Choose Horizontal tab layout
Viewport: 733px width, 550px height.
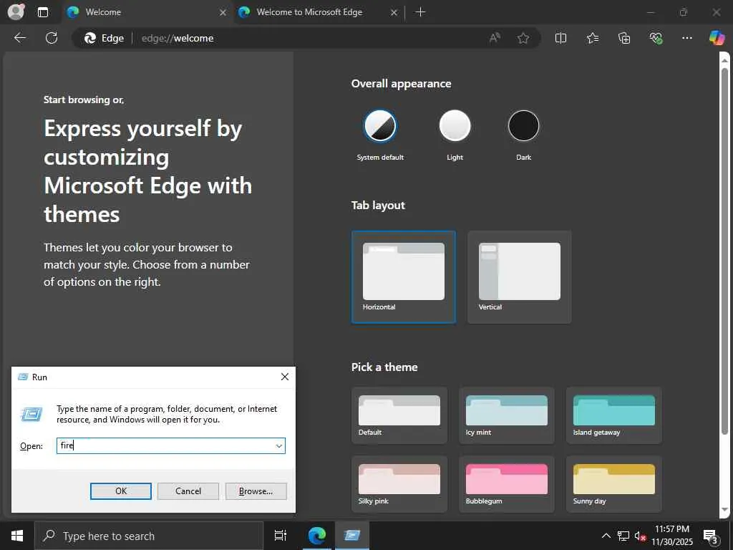click(404, 277)
